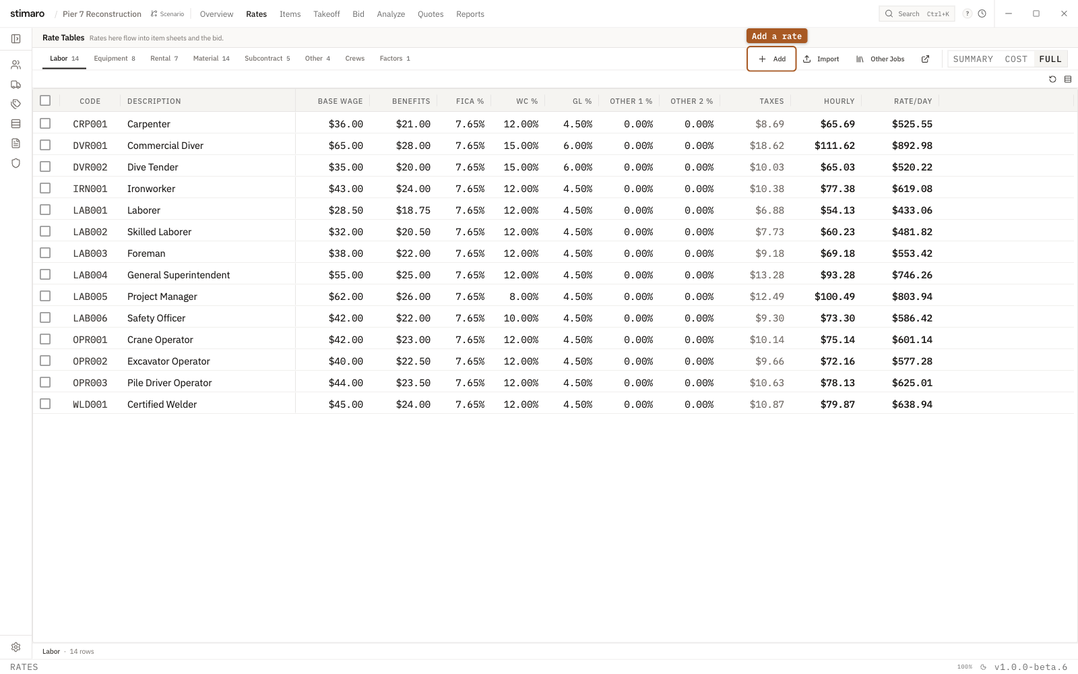The height and width of the screenshot is (674, 1078).
Task: Switch to the Material tab
Action: (212, 59)
